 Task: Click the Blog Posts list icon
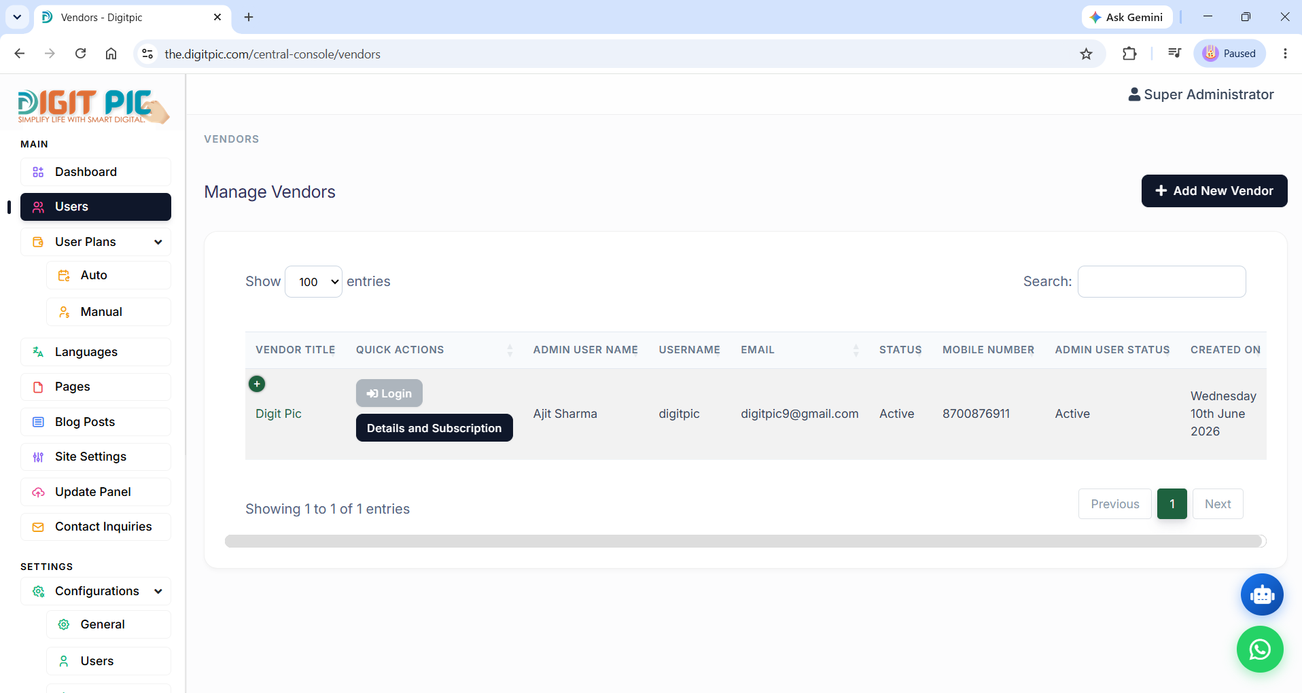click(x=38, y=422)
